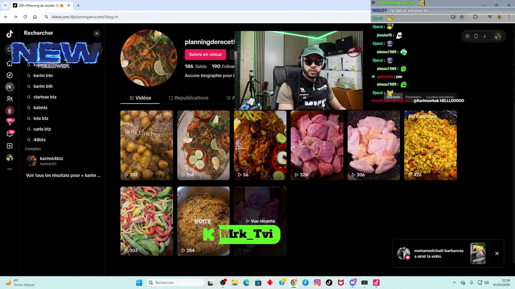Open the messages icon with the 95 badge
The height and width of the screenshot is (289, 515).
(10, 134)
